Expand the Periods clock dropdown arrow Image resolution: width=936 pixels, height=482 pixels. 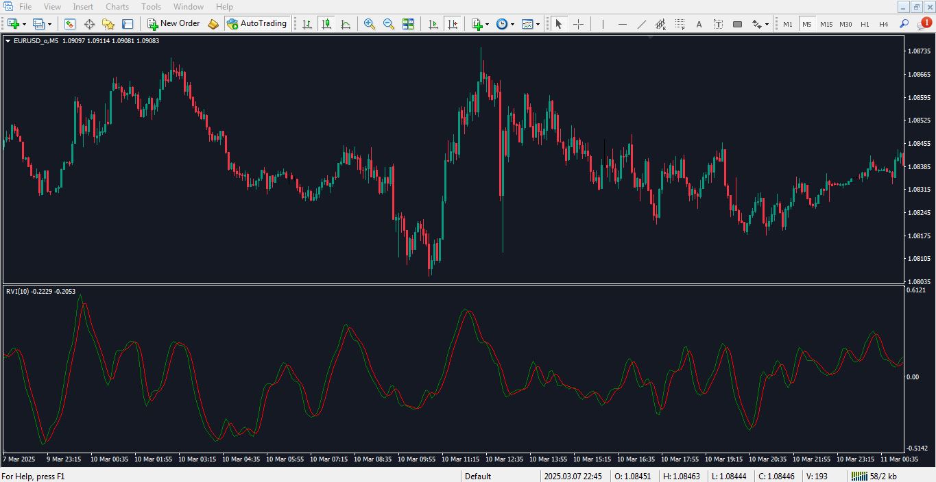[x=512, y=24]
